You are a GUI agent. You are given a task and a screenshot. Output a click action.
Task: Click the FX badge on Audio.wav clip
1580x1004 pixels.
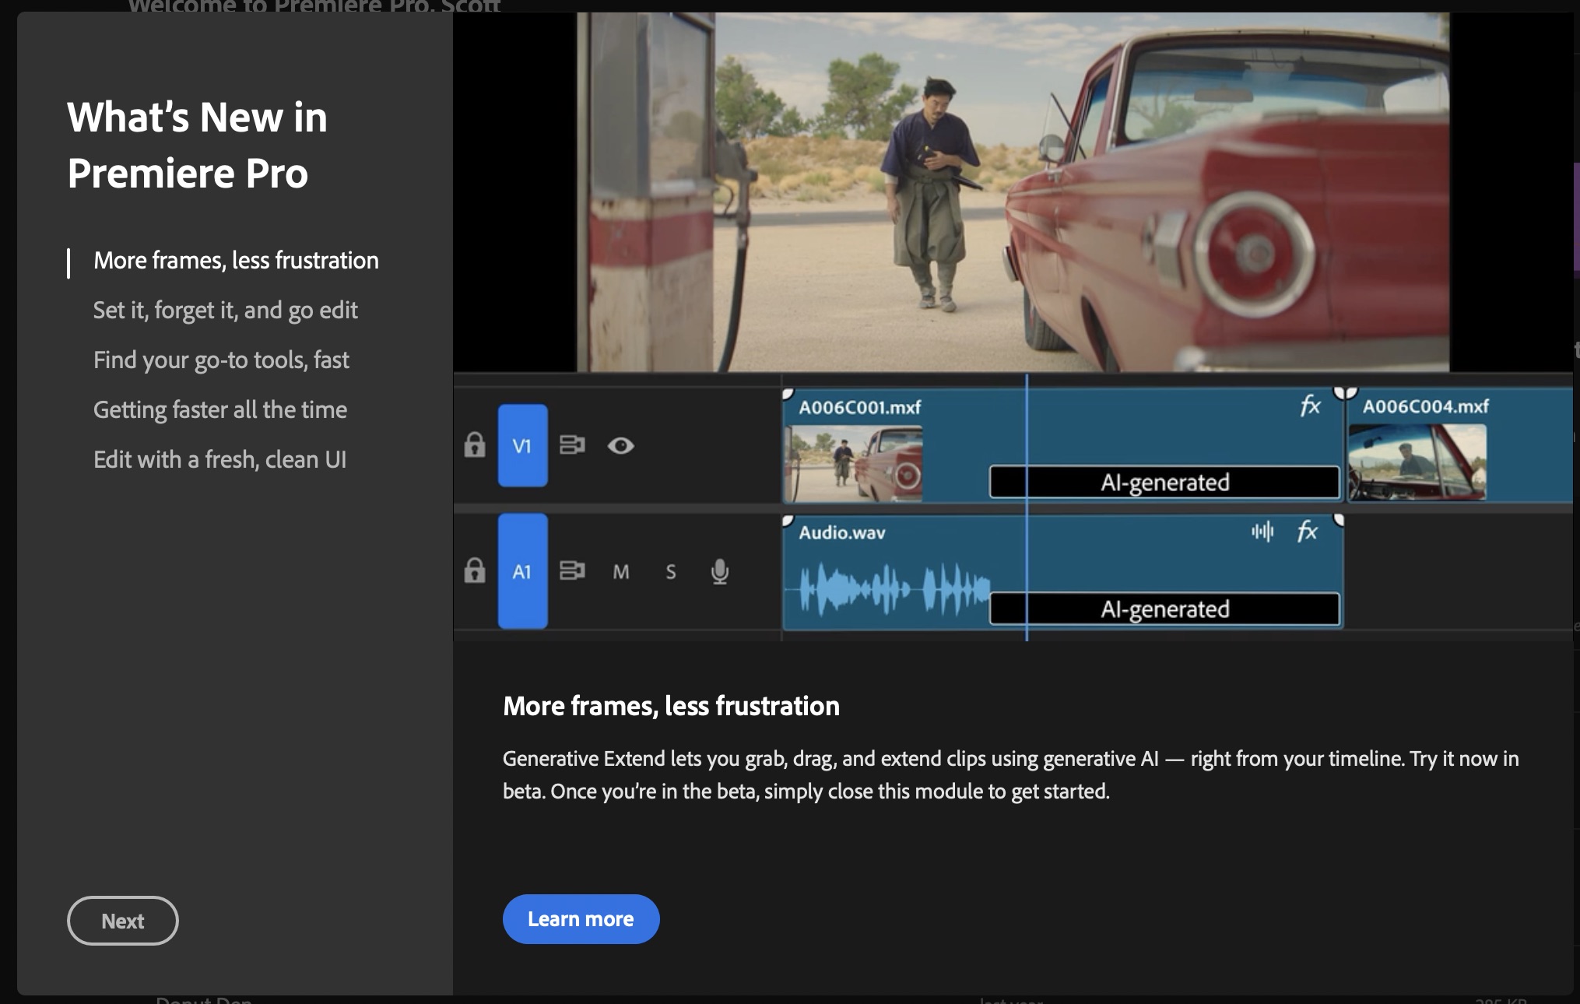tap(1304, 528)
